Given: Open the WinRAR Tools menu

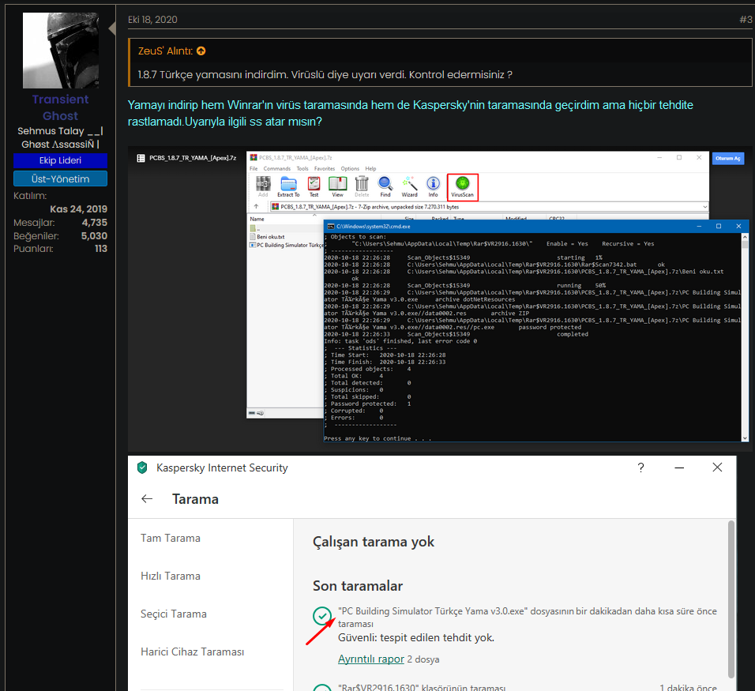Looking at the screenshot, I should [x=302, y=168].
